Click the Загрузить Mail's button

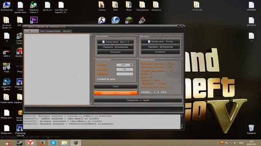[x=115, y=42]
